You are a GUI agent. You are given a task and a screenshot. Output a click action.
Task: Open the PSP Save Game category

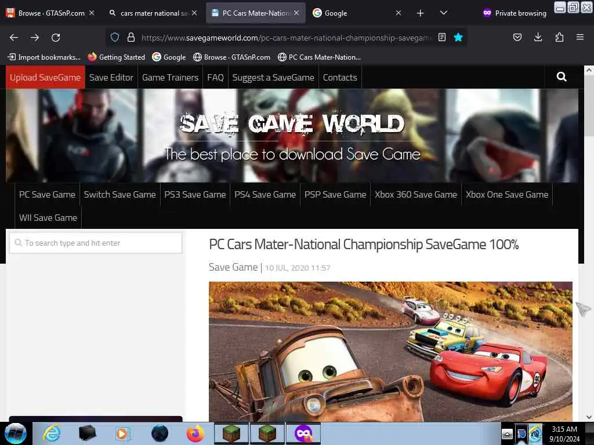(335, 195)
